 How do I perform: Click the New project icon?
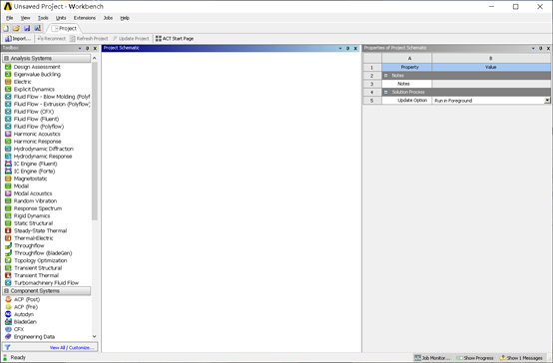(x=6, y=28)
